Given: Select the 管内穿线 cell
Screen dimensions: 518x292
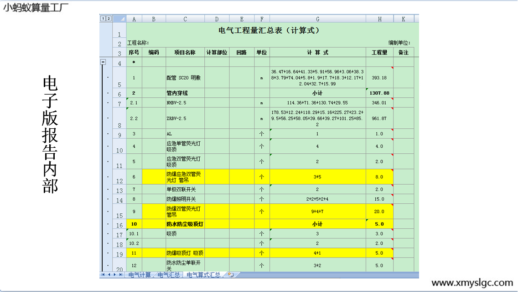Looking at the screenshot, I should pos(185,93).
